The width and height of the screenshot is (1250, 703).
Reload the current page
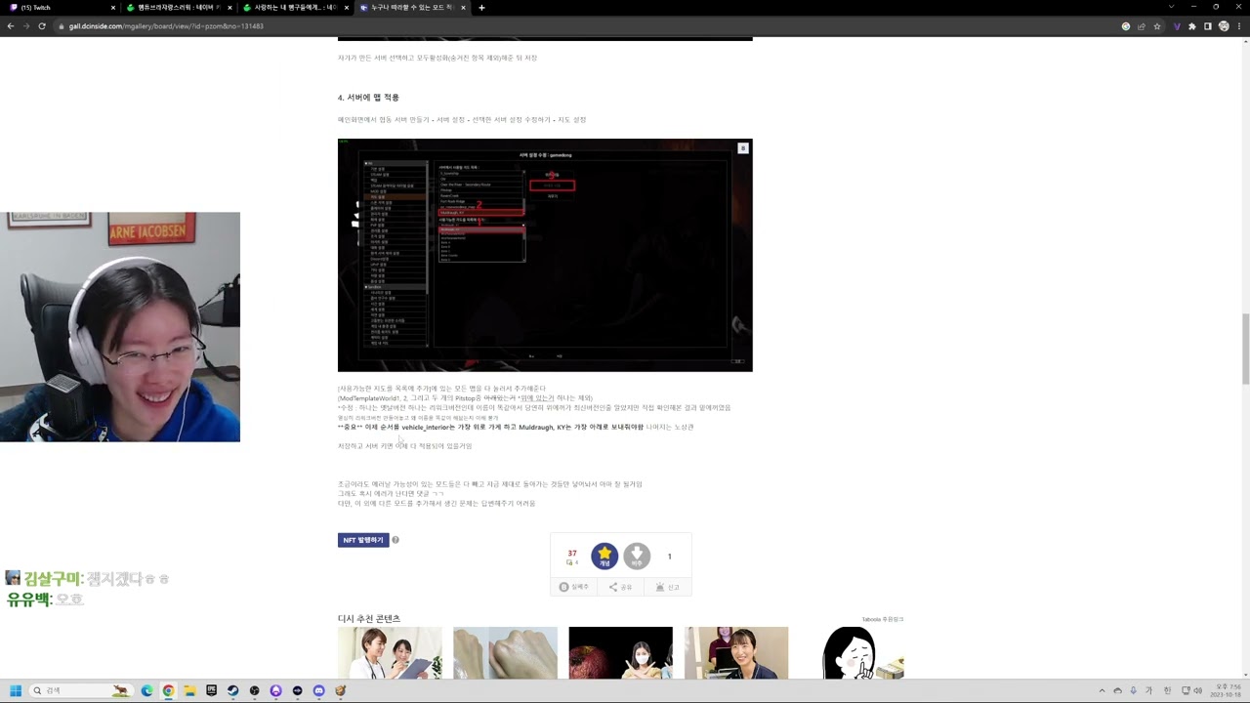pyautogui.click(x=42, y=26)
